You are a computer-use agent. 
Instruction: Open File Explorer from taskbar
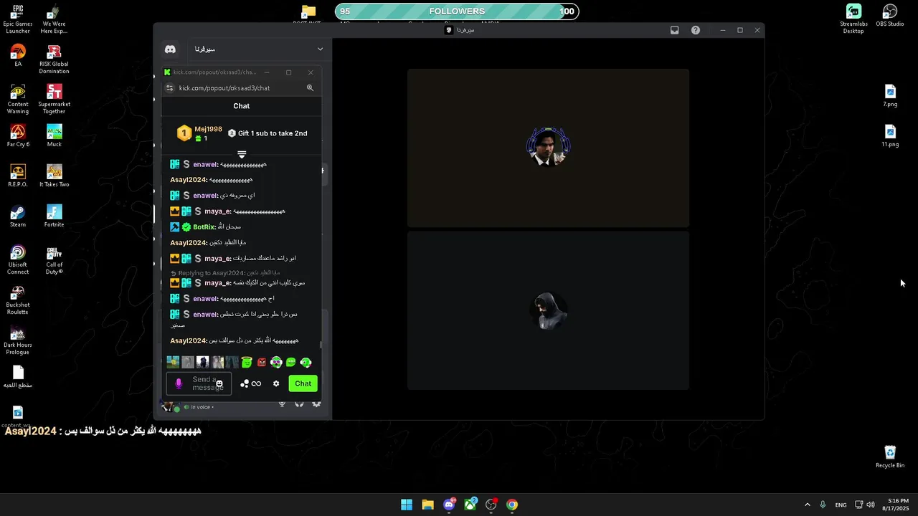coord(427,505)
